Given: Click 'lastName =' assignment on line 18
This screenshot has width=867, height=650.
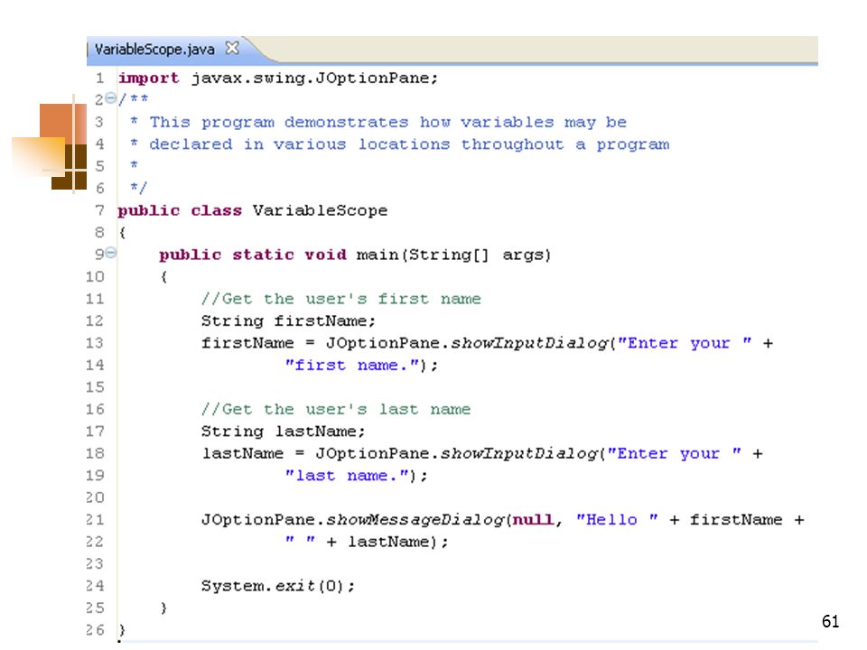Looking at the screenshot, I should click(x=253, y=454).
